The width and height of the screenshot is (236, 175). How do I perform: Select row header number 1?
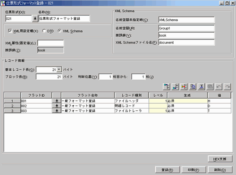click(12, 101)
